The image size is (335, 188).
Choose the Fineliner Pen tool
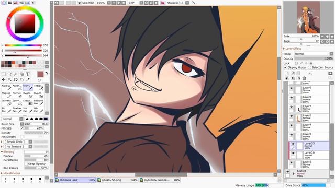(17, 110)
